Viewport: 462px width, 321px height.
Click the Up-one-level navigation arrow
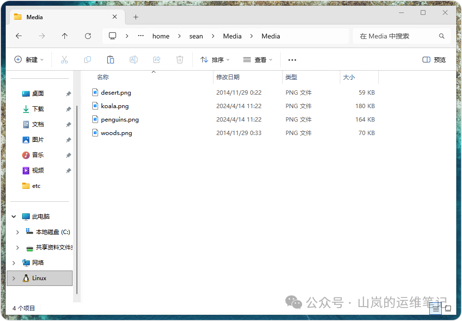(65, 36)
